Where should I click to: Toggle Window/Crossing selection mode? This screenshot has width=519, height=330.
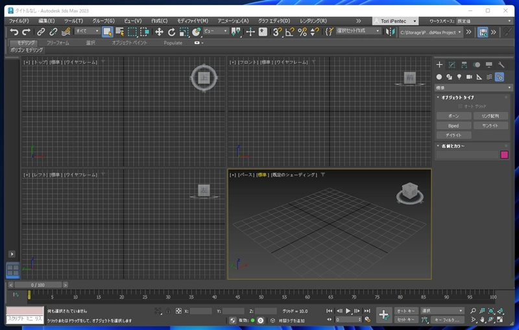(145, 32)
